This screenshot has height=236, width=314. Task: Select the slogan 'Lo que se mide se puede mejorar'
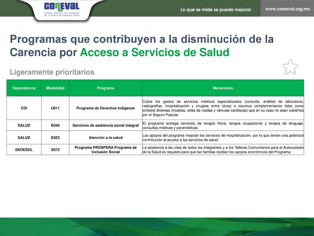click(x=216, y=10)
